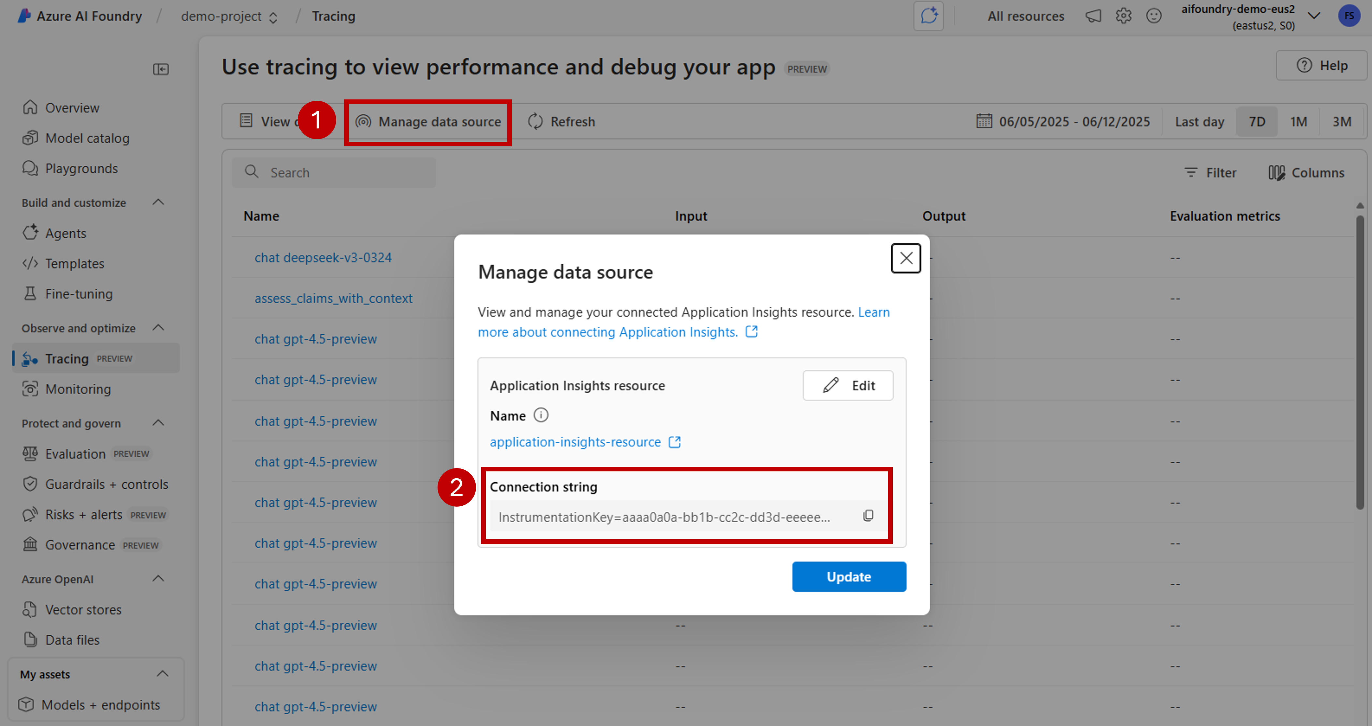Select the Last day range
This screenshot has height=726, width=1372.
click(1199, 122)
